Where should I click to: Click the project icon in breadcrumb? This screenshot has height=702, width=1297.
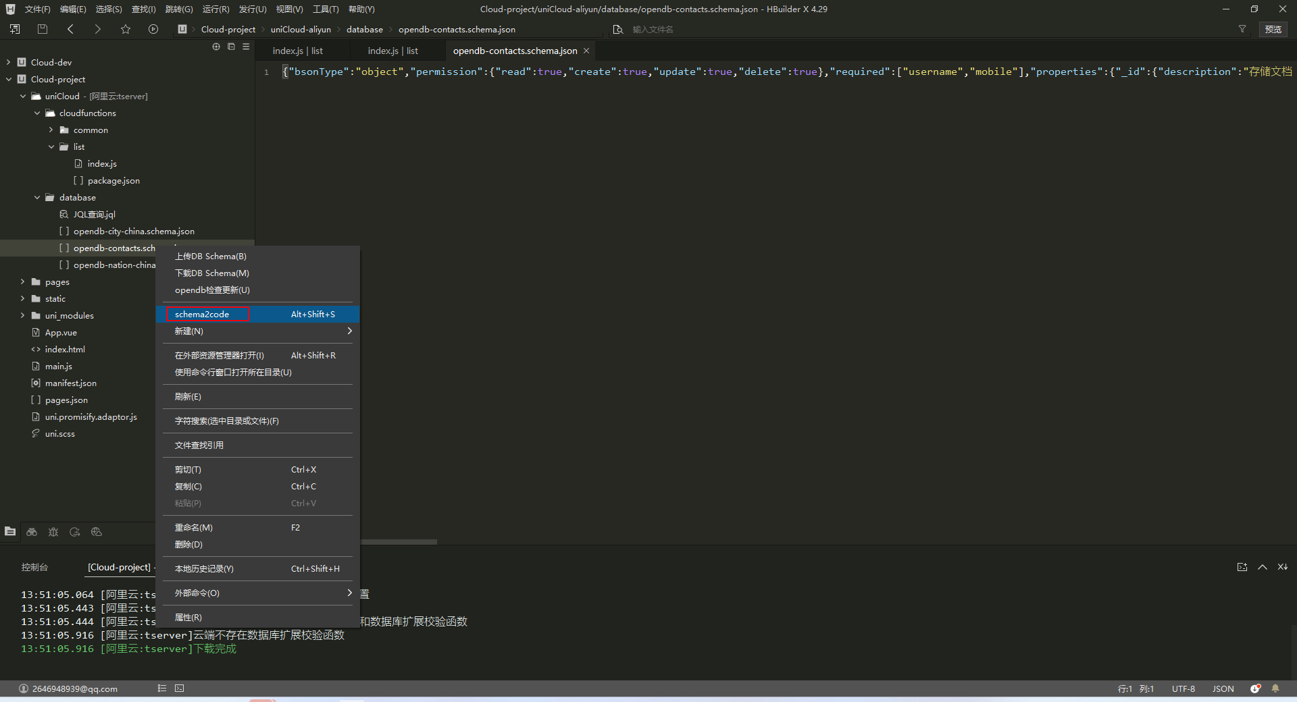pyautogui.click(x=182, y=29)
